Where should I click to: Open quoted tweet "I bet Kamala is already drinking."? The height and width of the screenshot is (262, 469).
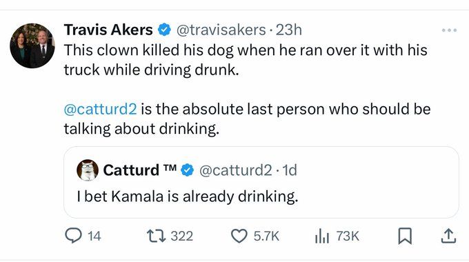pyautogui.click(x=261, y=182)
